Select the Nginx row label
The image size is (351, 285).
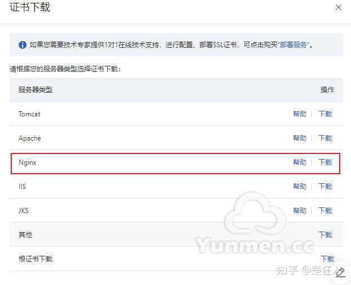pos(28,162)
